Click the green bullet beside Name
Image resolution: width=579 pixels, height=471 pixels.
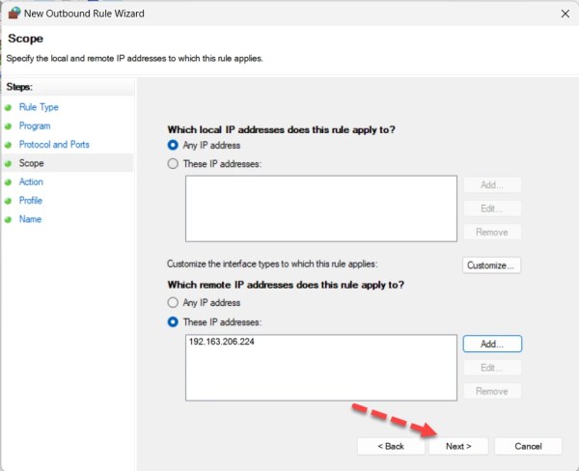pyautogui.click(x=9, y=219)
